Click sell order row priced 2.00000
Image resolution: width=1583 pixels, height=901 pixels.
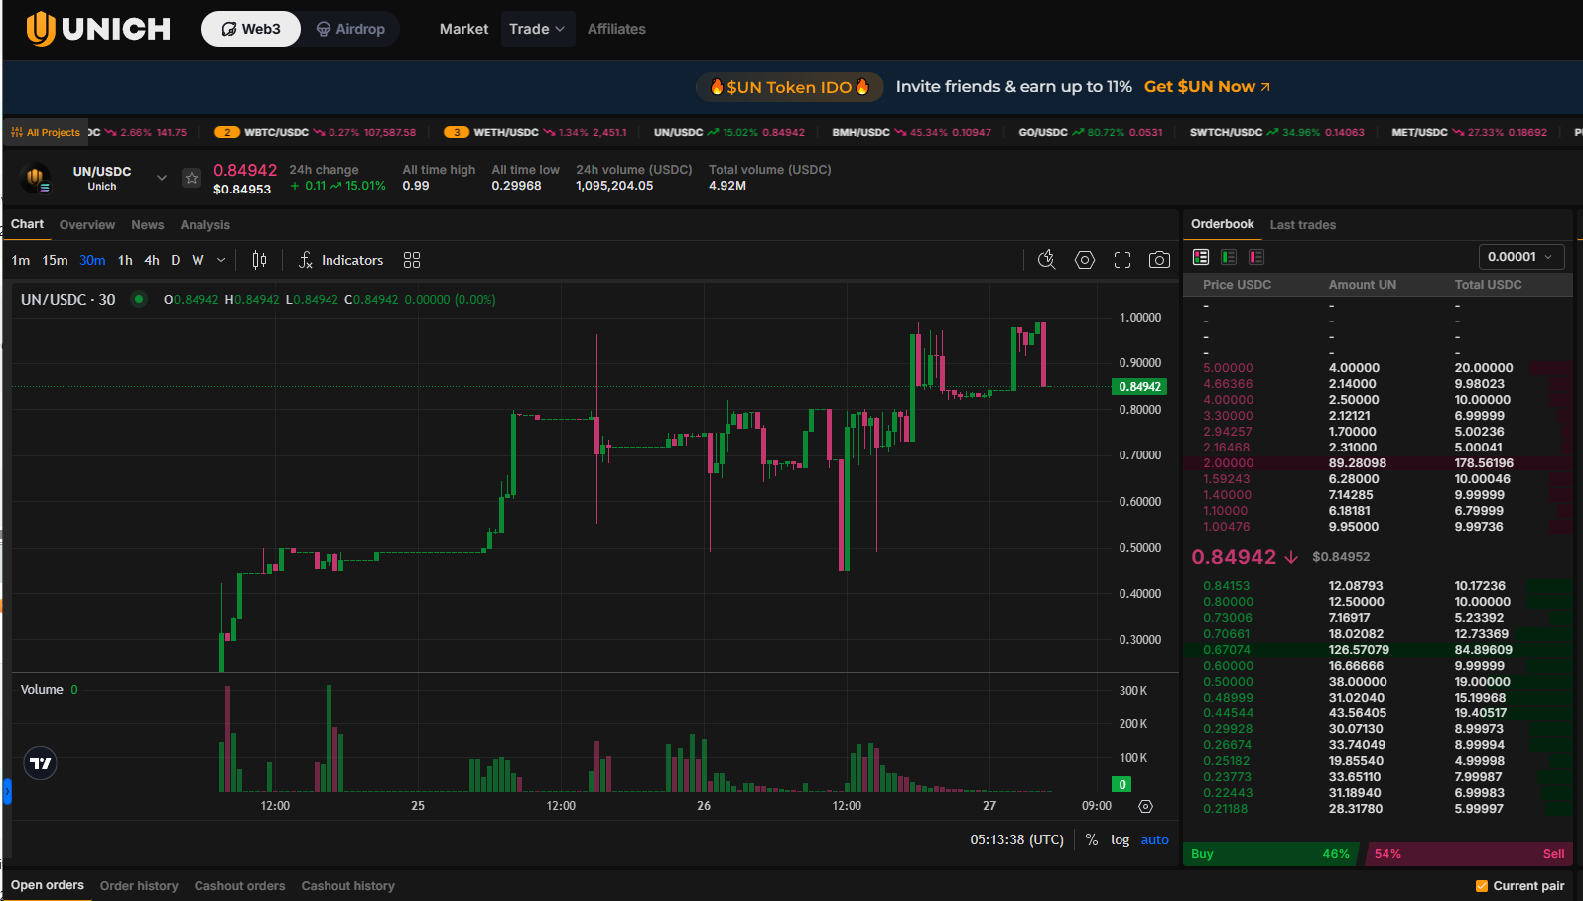[x=1378, y=463]
